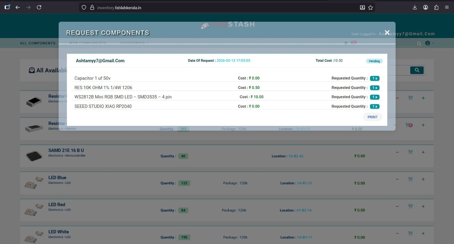Image resolution: width=454 pixels, height=244 pixels.
Task: Increase quantity for LED White
Action: 423,233
